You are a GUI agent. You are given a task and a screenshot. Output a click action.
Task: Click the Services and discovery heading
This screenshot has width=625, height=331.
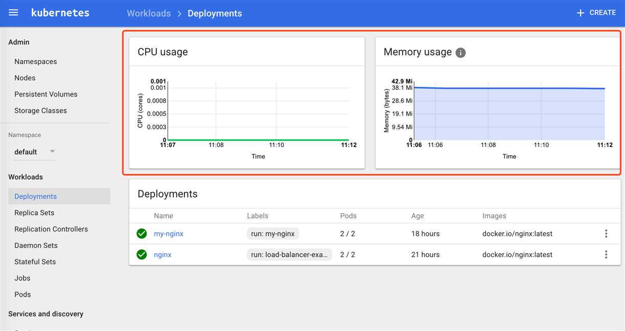[46, 314]
